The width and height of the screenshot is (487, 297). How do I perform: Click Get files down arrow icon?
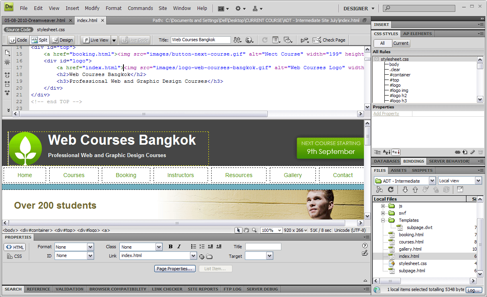pos(405,189)
